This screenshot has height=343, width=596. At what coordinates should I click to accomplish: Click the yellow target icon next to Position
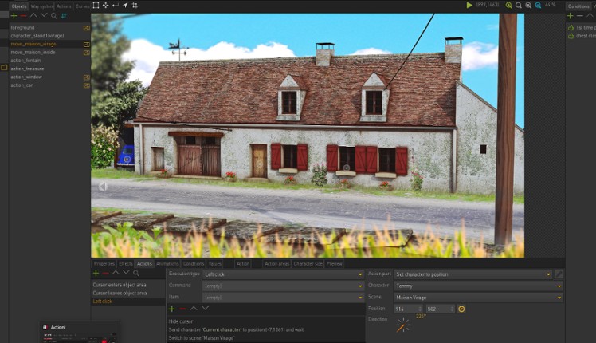click(x=461, y=309)
